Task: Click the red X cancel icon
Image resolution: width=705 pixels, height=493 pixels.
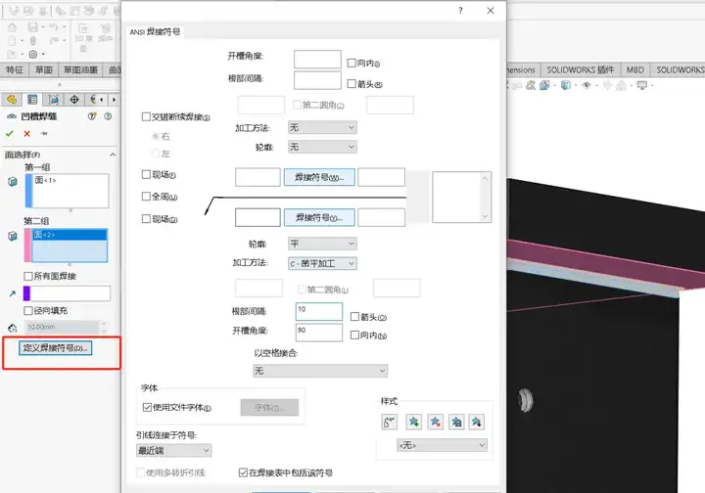Action: pyautogui.click(x=26, y=134)
